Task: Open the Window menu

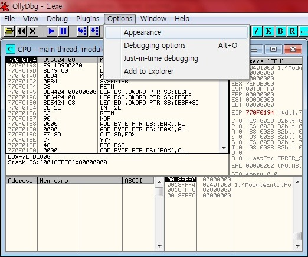Action: (x=153, y=19)
